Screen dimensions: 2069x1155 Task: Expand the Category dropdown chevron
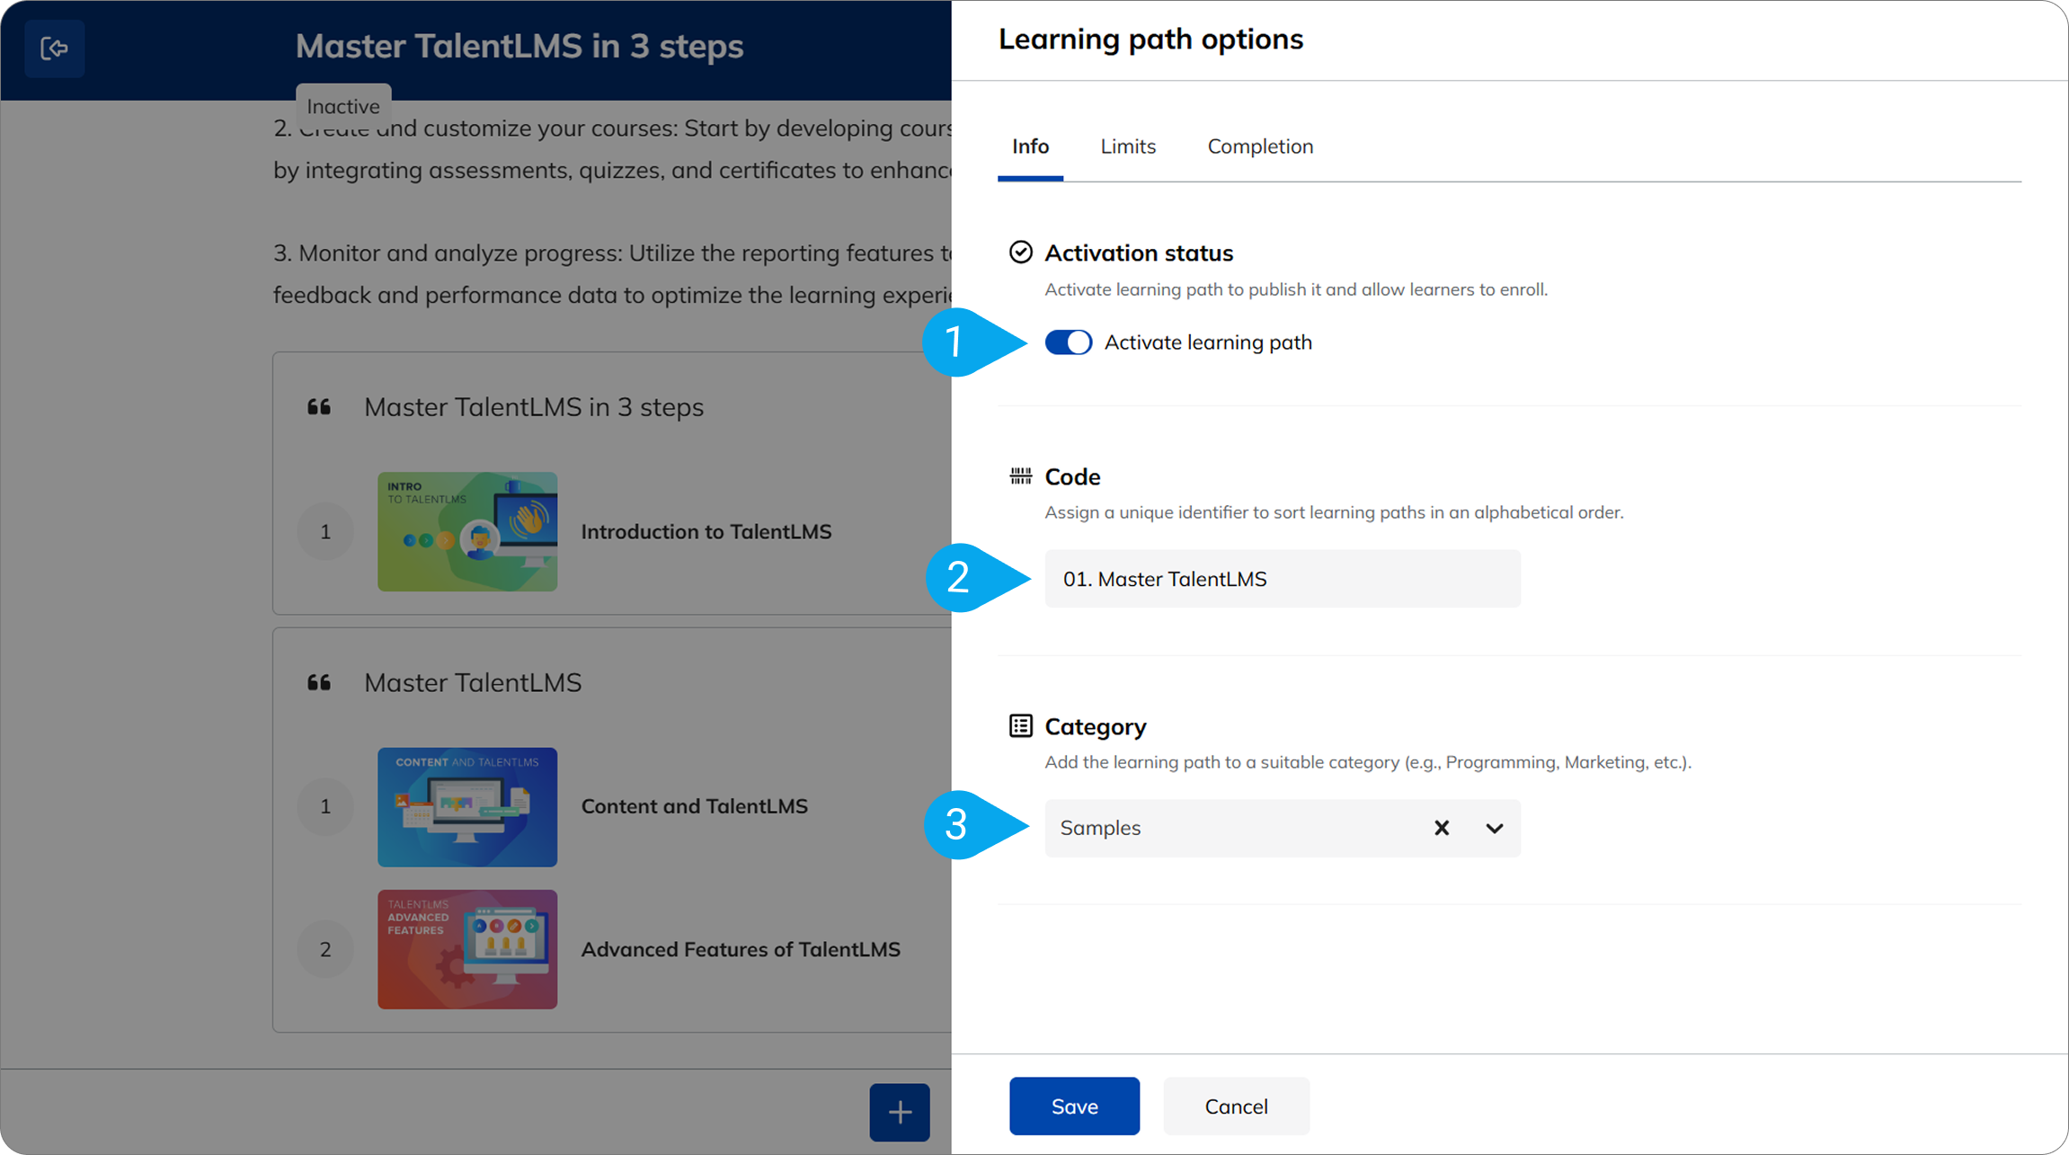pyautogui.click(x=1494, y=828)
